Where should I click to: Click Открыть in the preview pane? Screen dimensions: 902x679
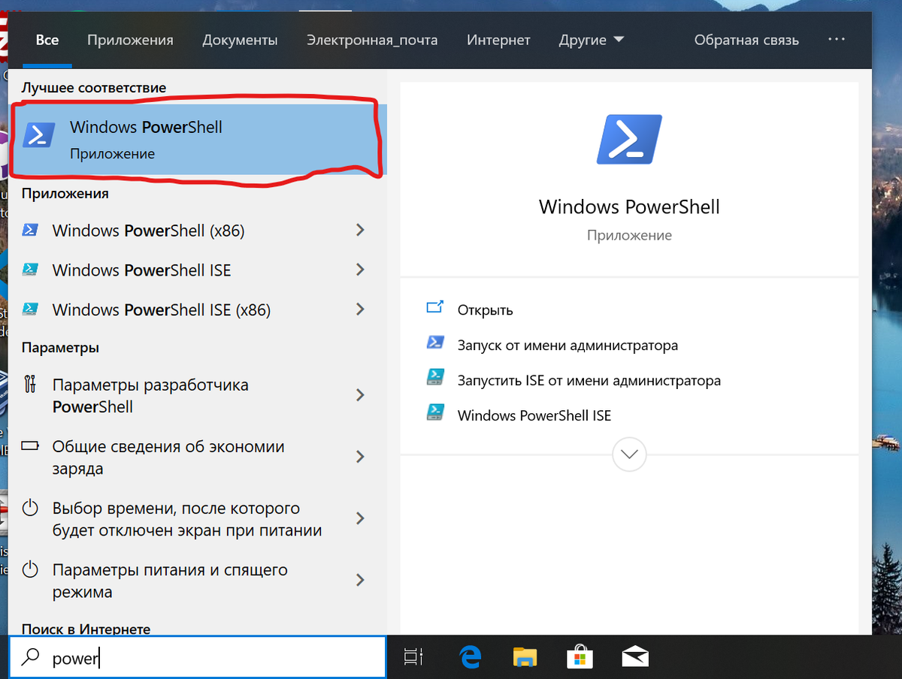pos(485,309)
